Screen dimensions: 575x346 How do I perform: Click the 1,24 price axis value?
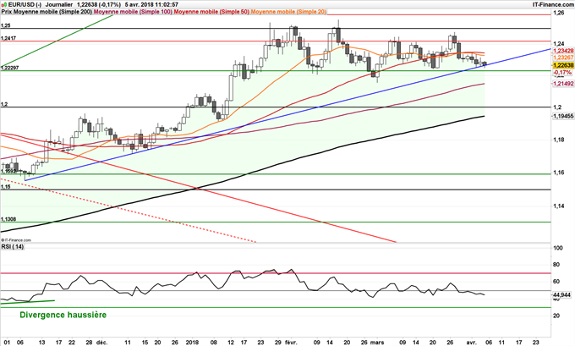tap(559, 43)
